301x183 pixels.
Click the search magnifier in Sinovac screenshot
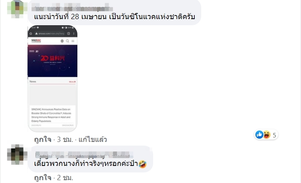[x=67, y=41]
